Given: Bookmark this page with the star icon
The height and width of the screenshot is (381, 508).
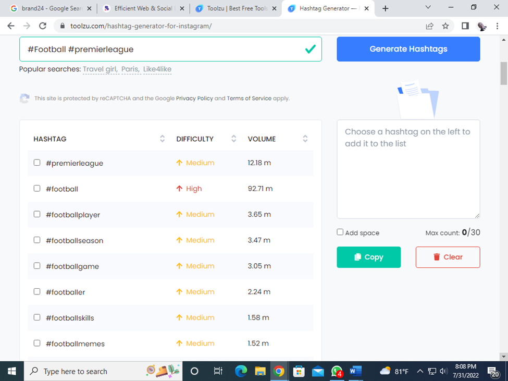Looking at the screenshot, I should [x=445, y=26].
